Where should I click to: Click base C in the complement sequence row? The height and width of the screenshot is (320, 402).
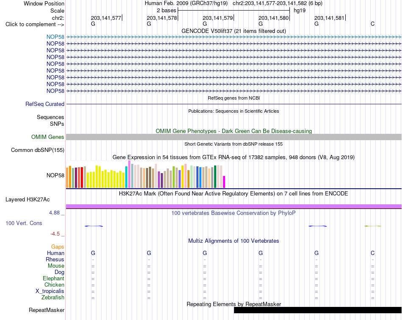pos(372,24)
